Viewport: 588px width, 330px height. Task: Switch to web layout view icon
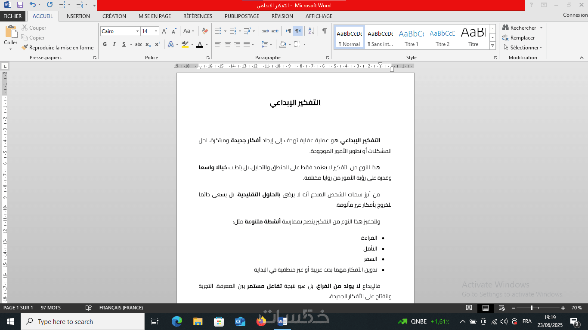pyautogui.click(x=501, y=308)
